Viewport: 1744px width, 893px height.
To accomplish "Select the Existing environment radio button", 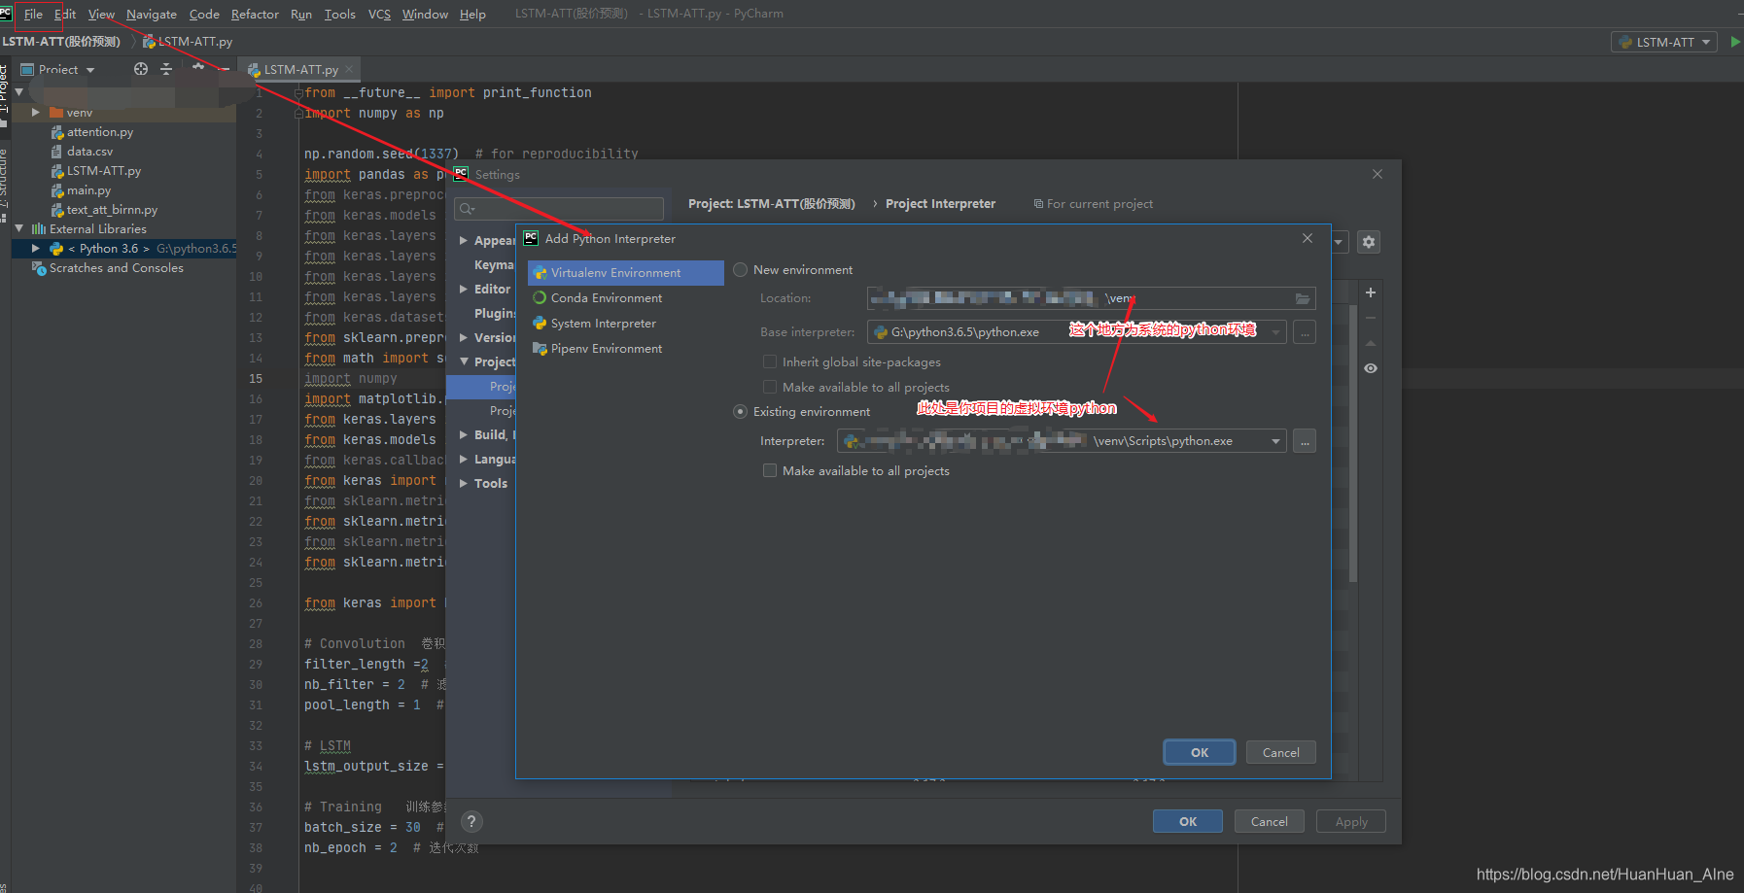I will pyautogui.click(x=741, y=412).
